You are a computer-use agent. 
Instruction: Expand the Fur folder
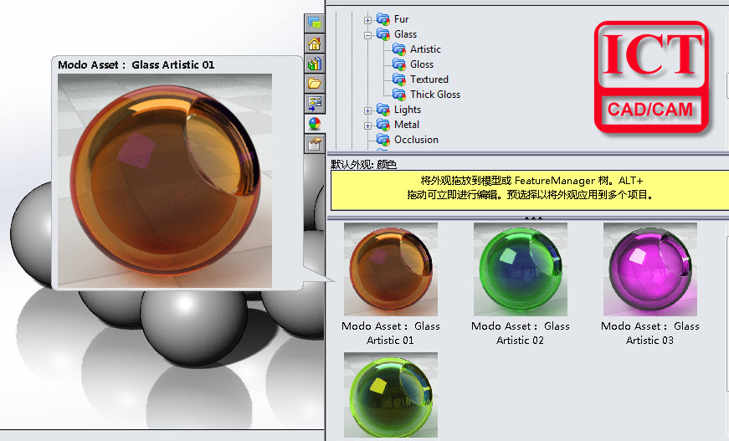(367, 20)
